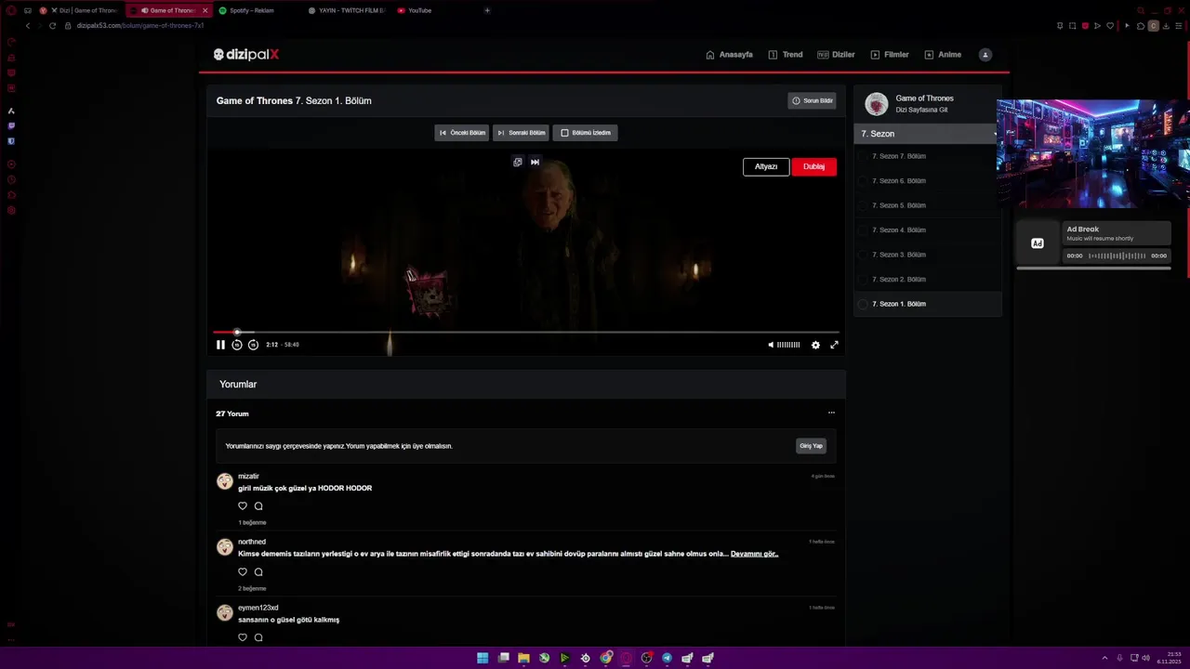This screenshot has height=669, width=1190.
Task: Skip forward 10 seconds in the player
Action: (x=253, y=345)
